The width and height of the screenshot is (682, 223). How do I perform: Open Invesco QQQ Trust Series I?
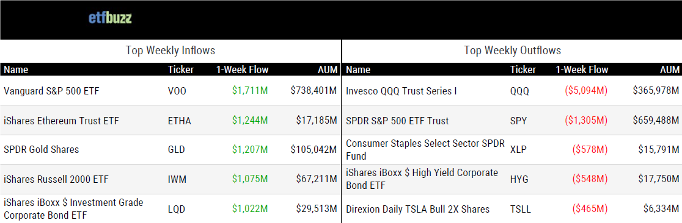pos(401,91)
